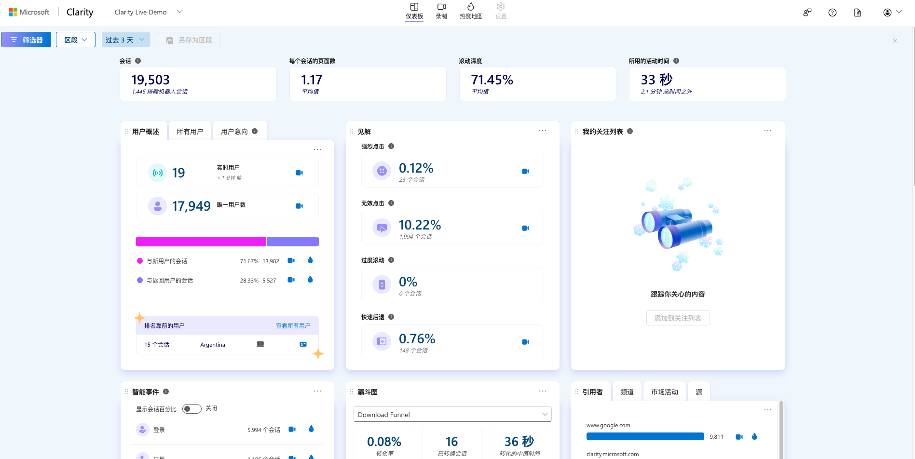915x459 pixels.
Task: Click info icon beside 强烈点击
Action: (x=391, y=146)
